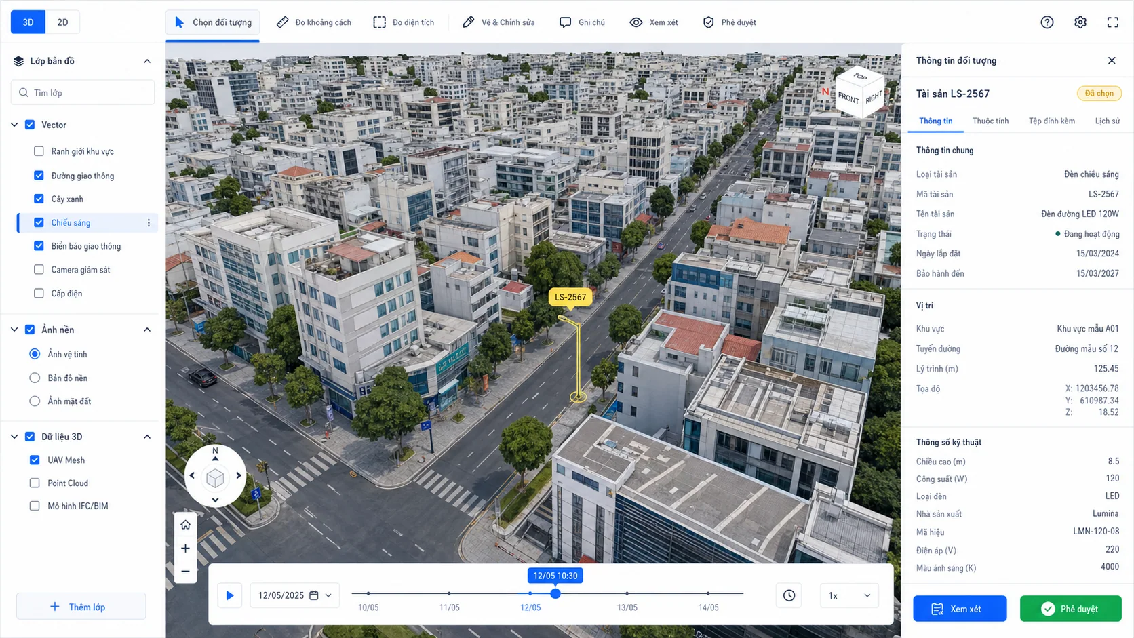
Task: Click the FRONT face of view cube
Action: [848, 98]
